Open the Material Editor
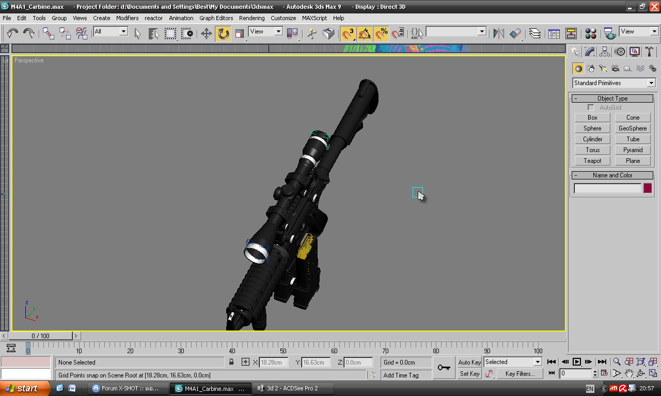Screen dimensions: 661x396 (x=591, y=34)
